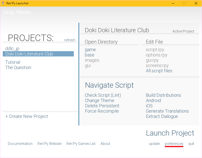Open Build Distributions
The height and width of the screenshot is (158, 202).
pyautogui.click(x=163, y=95)
